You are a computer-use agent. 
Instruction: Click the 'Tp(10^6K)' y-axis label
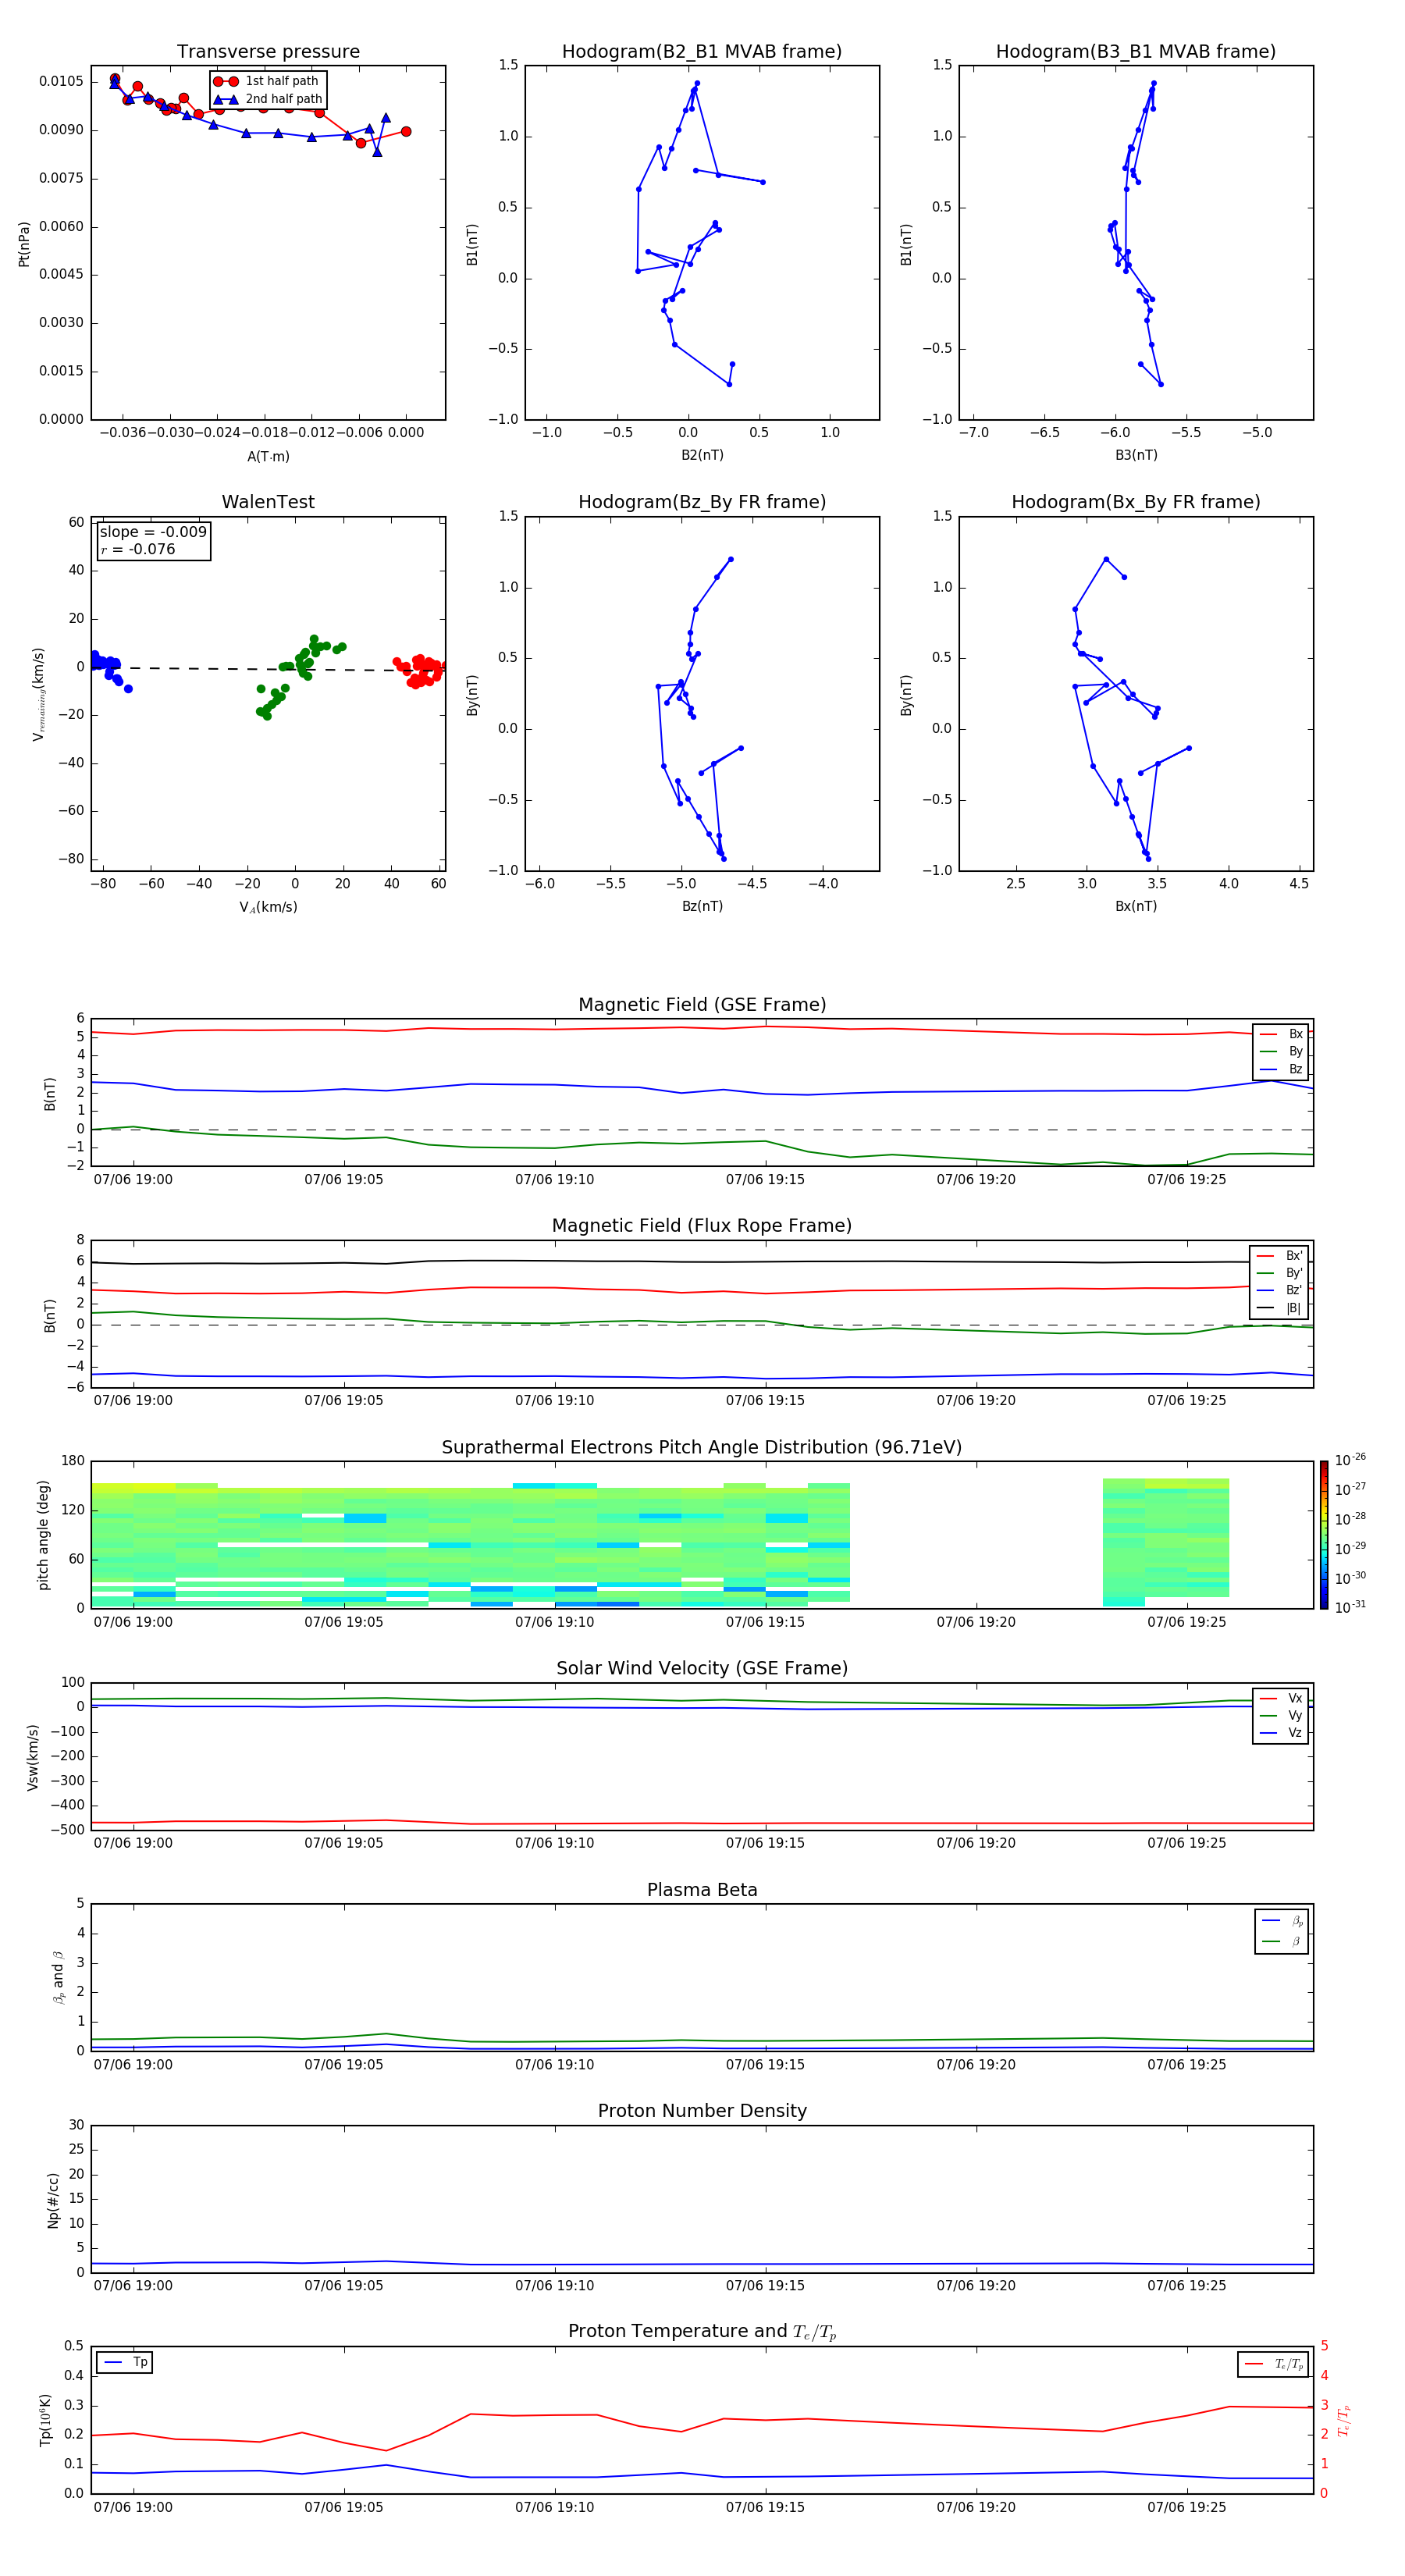coord(45,2420)
